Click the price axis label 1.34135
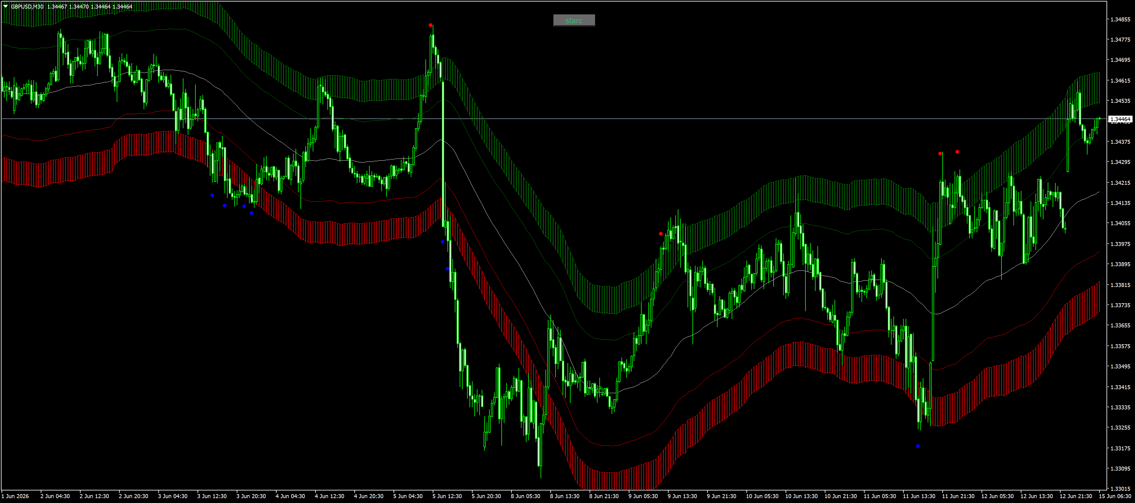1135x503 pixels. point(1120,203)
